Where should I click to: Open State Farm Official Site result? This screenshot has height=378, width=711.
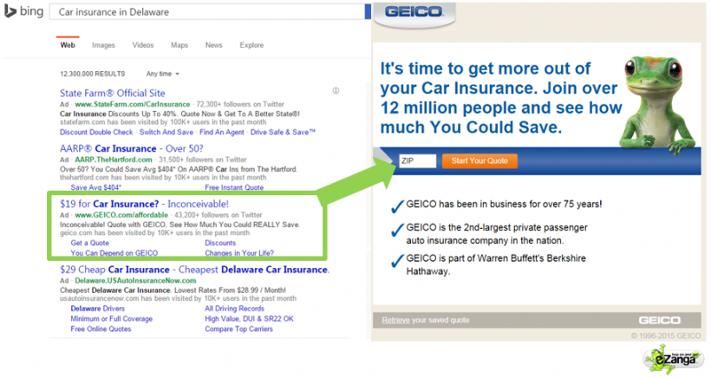113,93
